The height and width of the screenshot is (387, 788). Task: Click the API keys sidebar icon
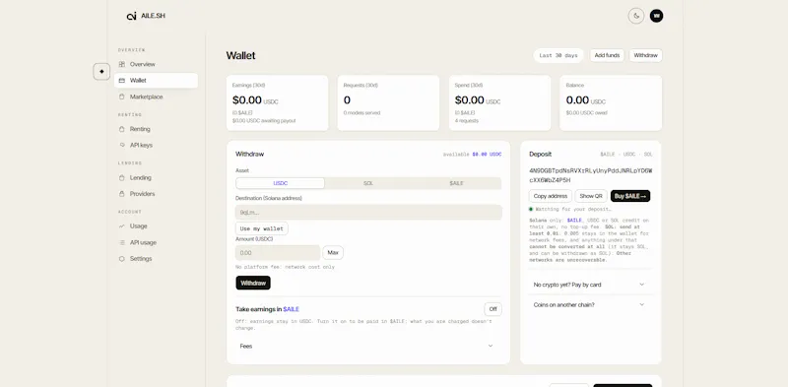(x=121, y=146)
